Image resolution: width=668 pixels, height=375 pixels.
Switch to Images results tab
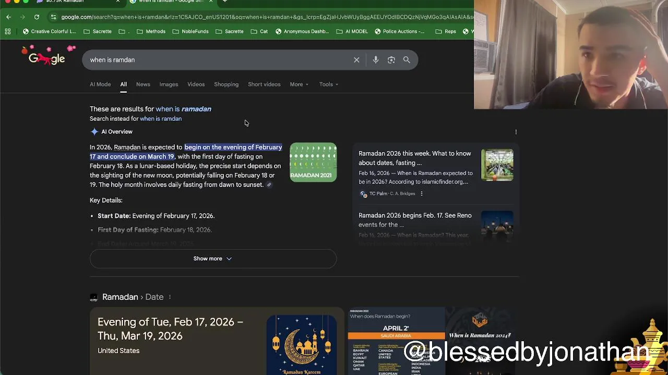[x=169, y=84]
